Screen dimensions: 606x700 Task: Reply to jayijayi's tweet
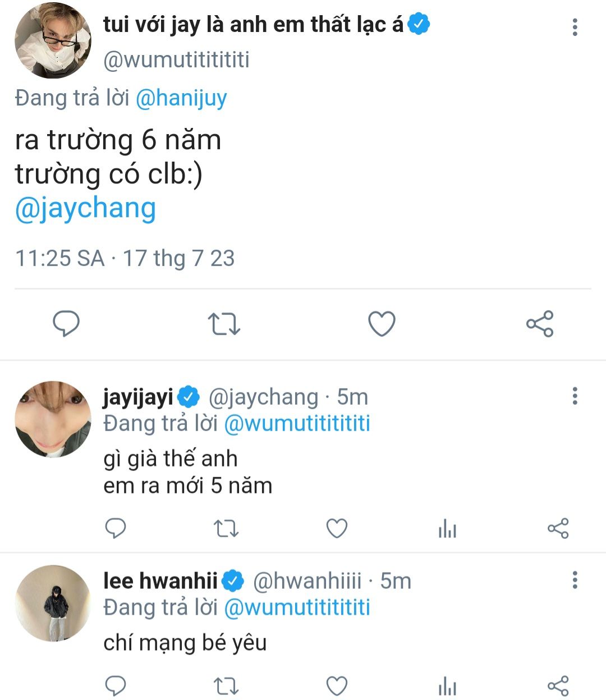click(116, 528)
